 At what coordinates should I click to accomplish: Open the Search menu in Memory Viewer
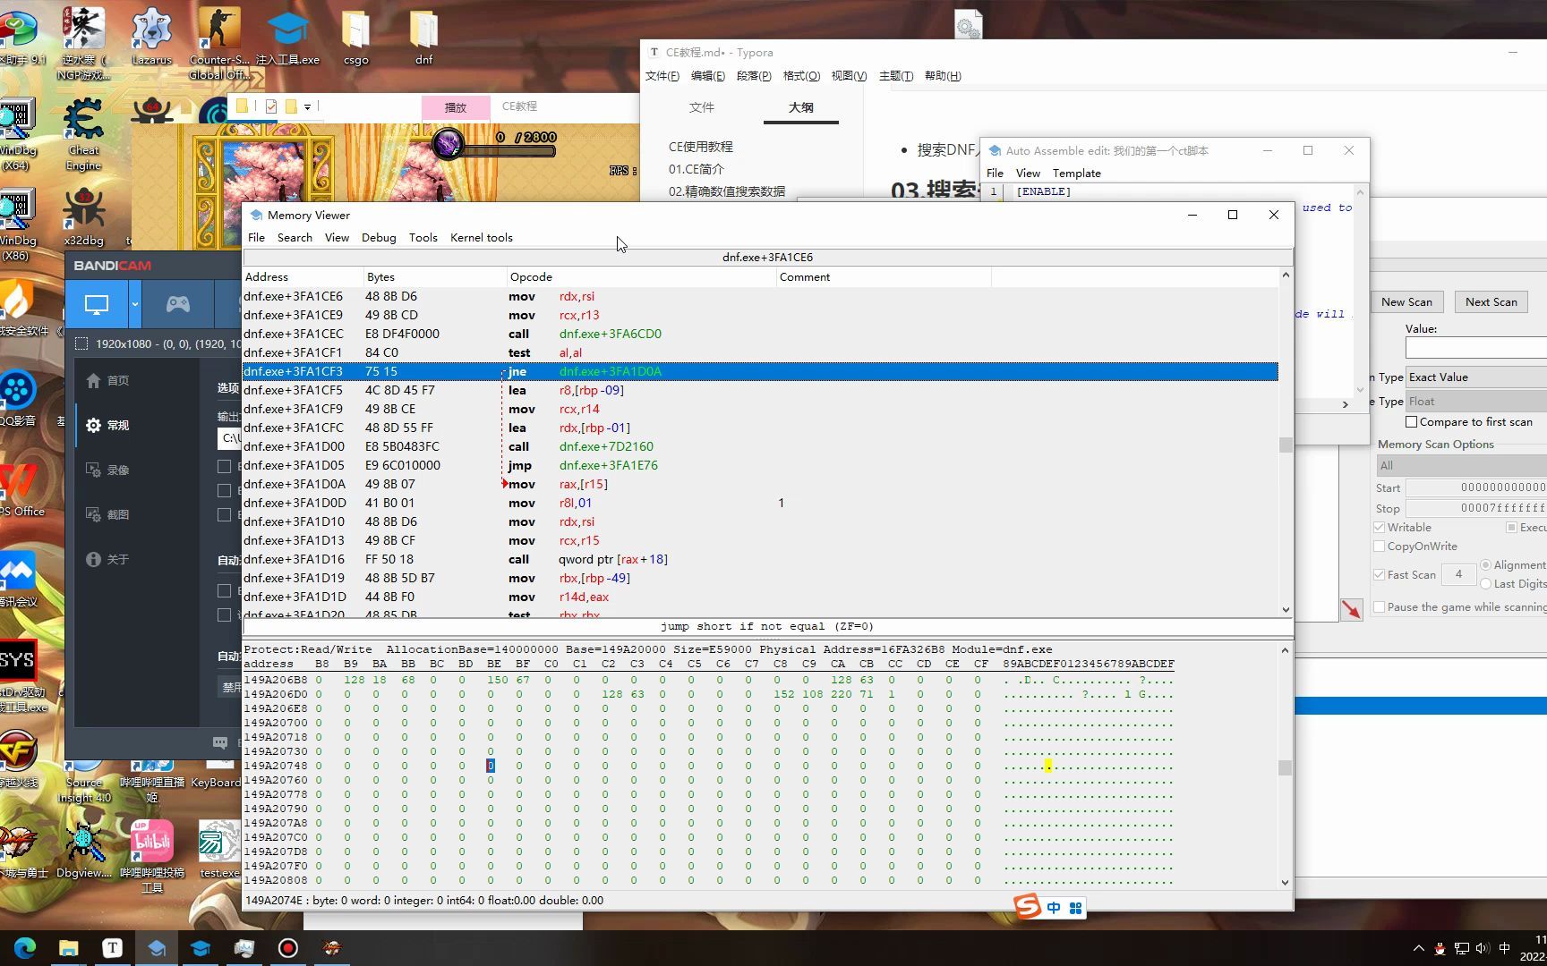[x=295, y=237]
